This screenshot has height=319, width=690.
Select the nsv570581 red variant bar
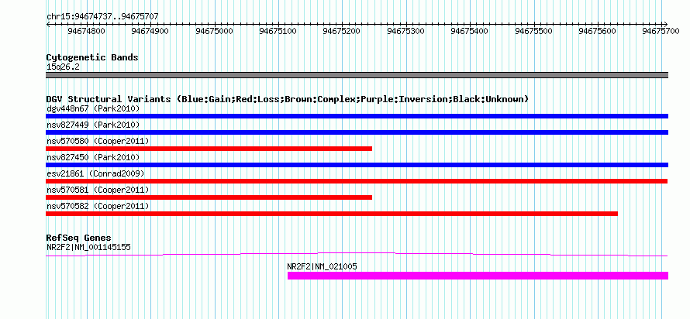pyautogui.click(x=209, y=197)
